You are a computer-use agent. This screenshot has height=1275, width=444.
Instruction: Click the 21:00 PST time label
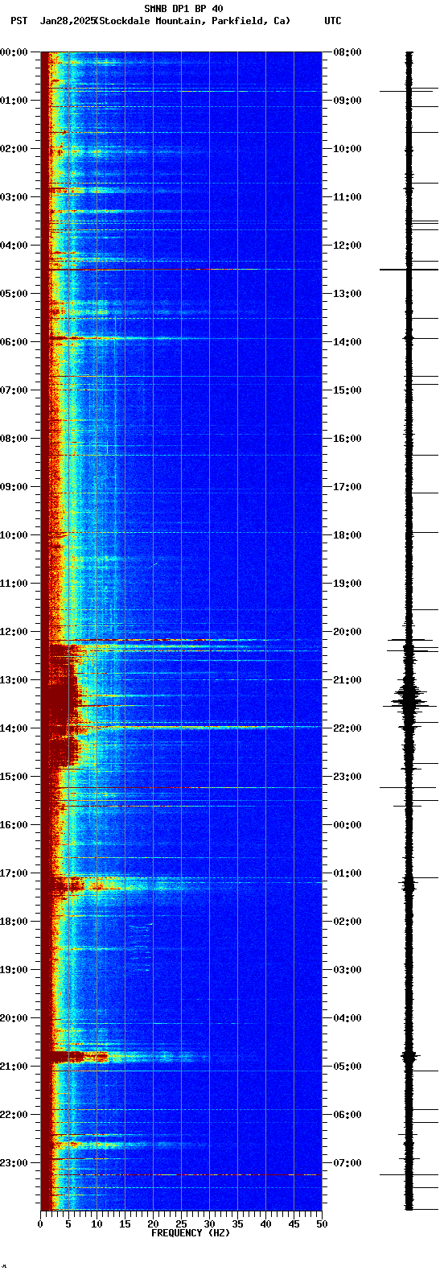tap(14, 1067)
